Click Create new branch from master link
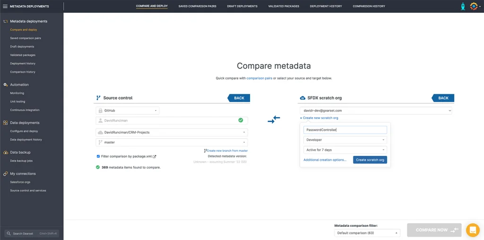The width and height of the screenshot is (484, 240). (226, 151)
